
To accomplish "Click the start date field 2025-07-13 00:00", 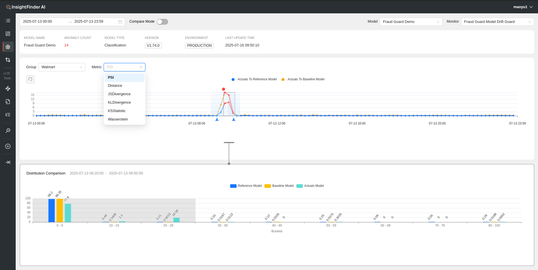I will click(x=37, y=21).
